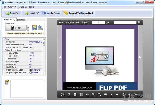Click the property list scroll up arrow
Viewport: 155px width, 105px height.
[x=44, y=39]
